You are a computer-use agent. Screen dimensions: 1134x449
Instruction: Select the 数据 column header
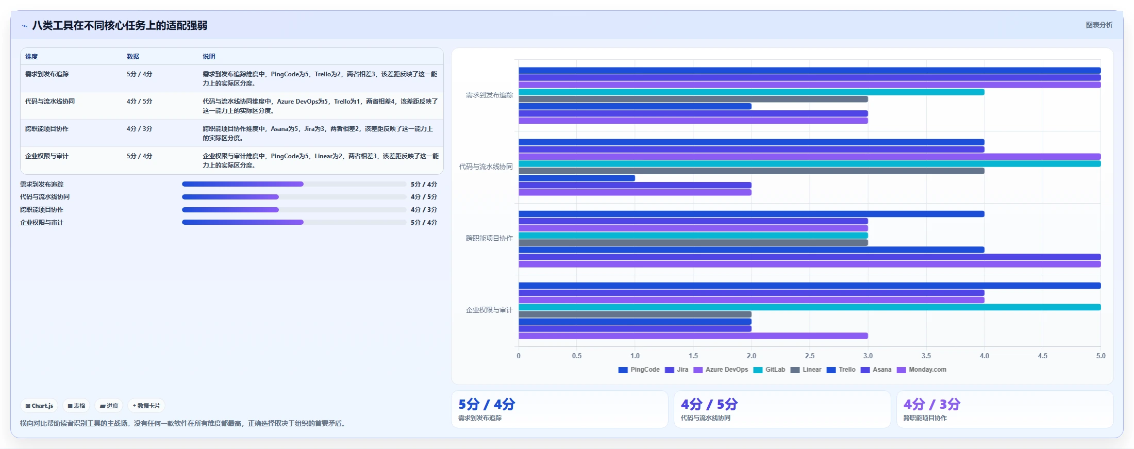point(133,57)
